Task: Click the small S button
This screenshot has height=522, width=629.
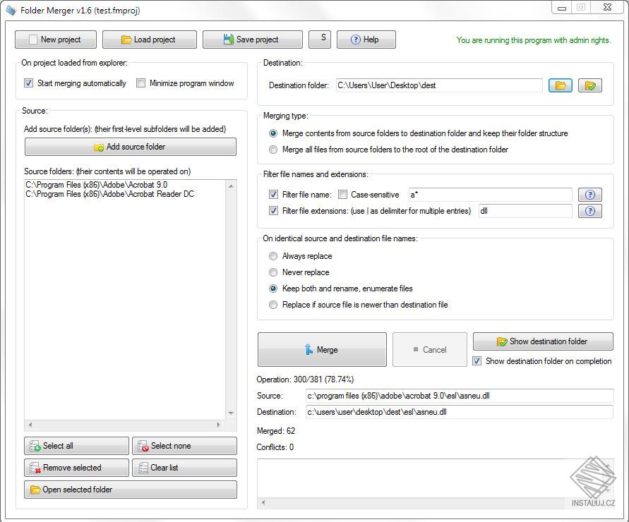Action: pyautogui.click(x=320, y=40)
